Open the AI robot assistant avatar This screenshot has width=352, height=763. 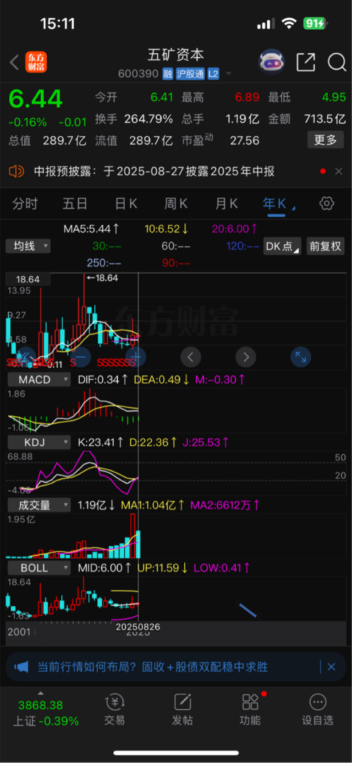(x=272, y=62)
